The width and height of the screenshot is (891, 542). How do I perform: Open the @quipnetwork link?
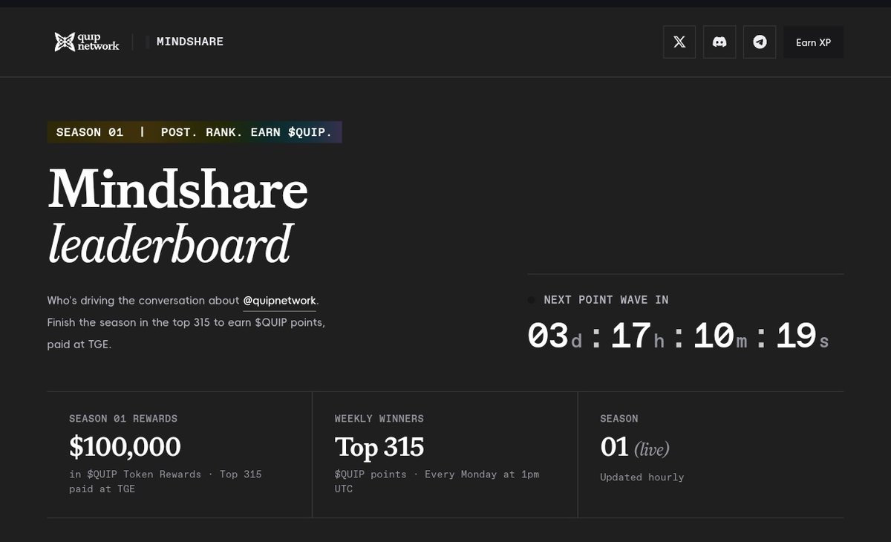280,301
